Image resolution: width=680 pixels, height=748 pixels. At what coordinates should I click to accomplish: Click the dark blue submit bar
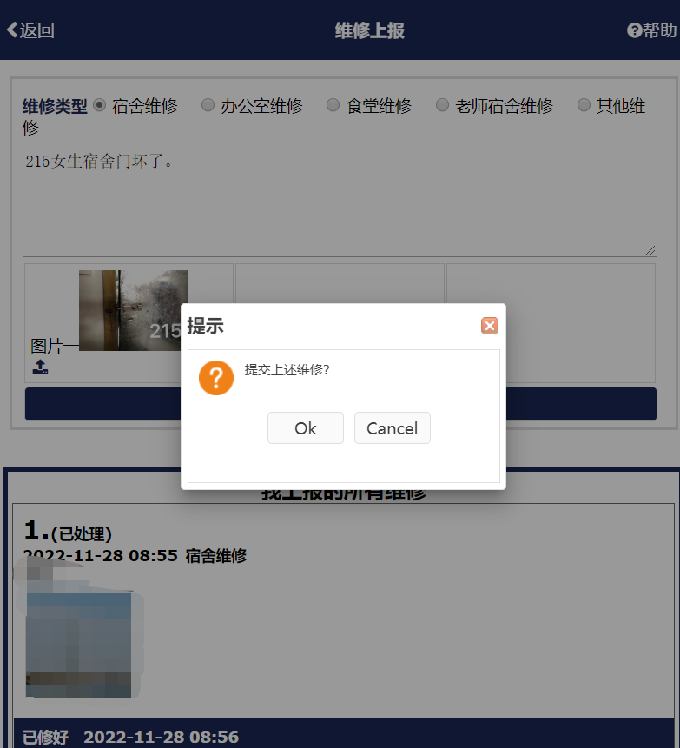click(341, 404)
